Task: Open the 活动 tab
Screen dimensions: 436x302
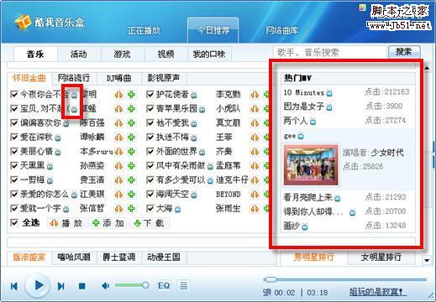Action: pyautogui.click(x=79, y=54)
